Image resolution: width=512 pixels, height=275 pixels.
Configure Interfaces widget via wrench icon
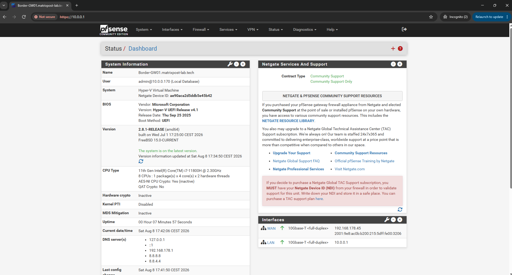pos(387,220)
